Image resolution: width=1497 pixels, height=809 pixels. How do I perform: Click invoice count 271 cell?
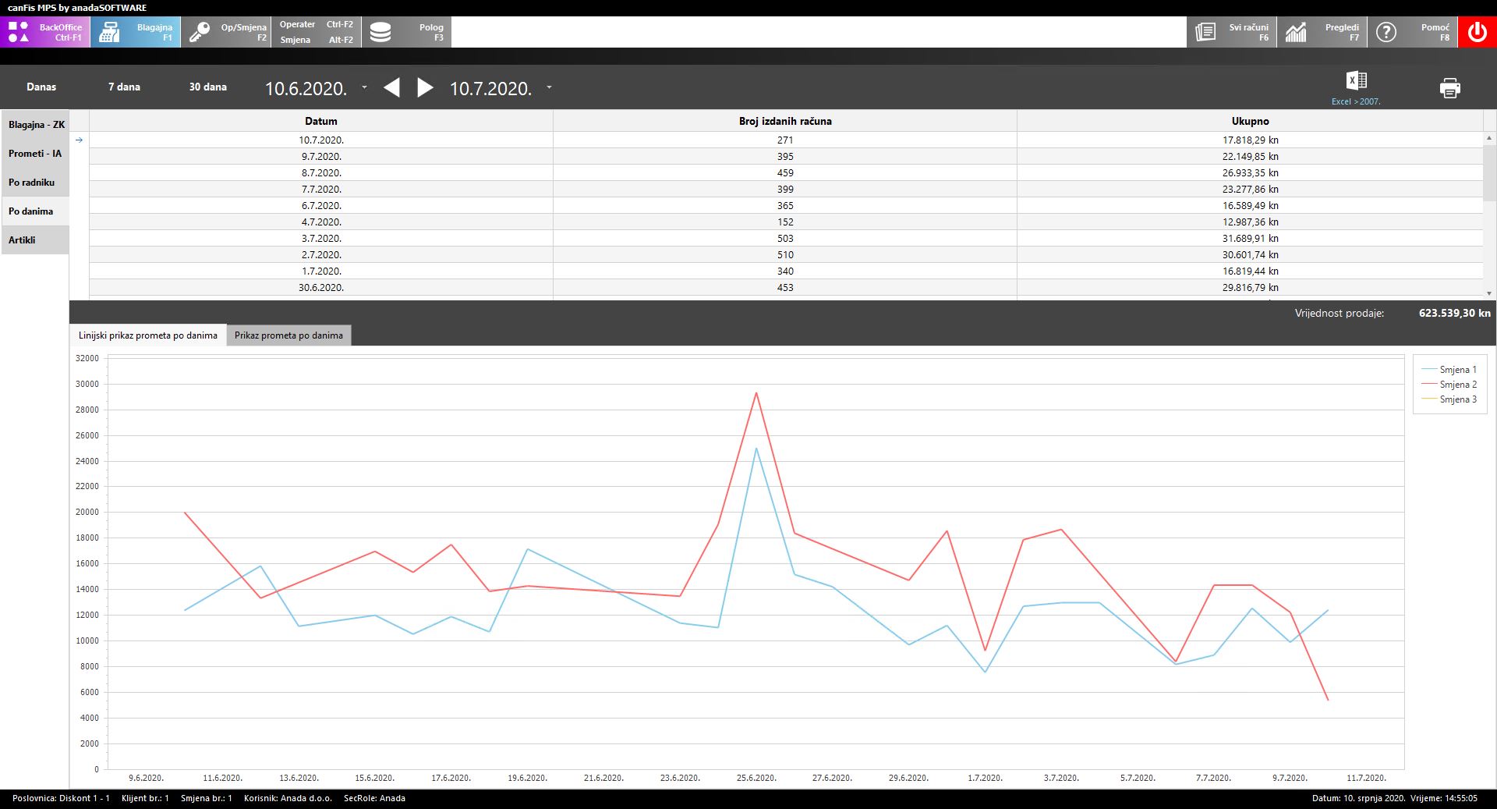coord(785,140)
